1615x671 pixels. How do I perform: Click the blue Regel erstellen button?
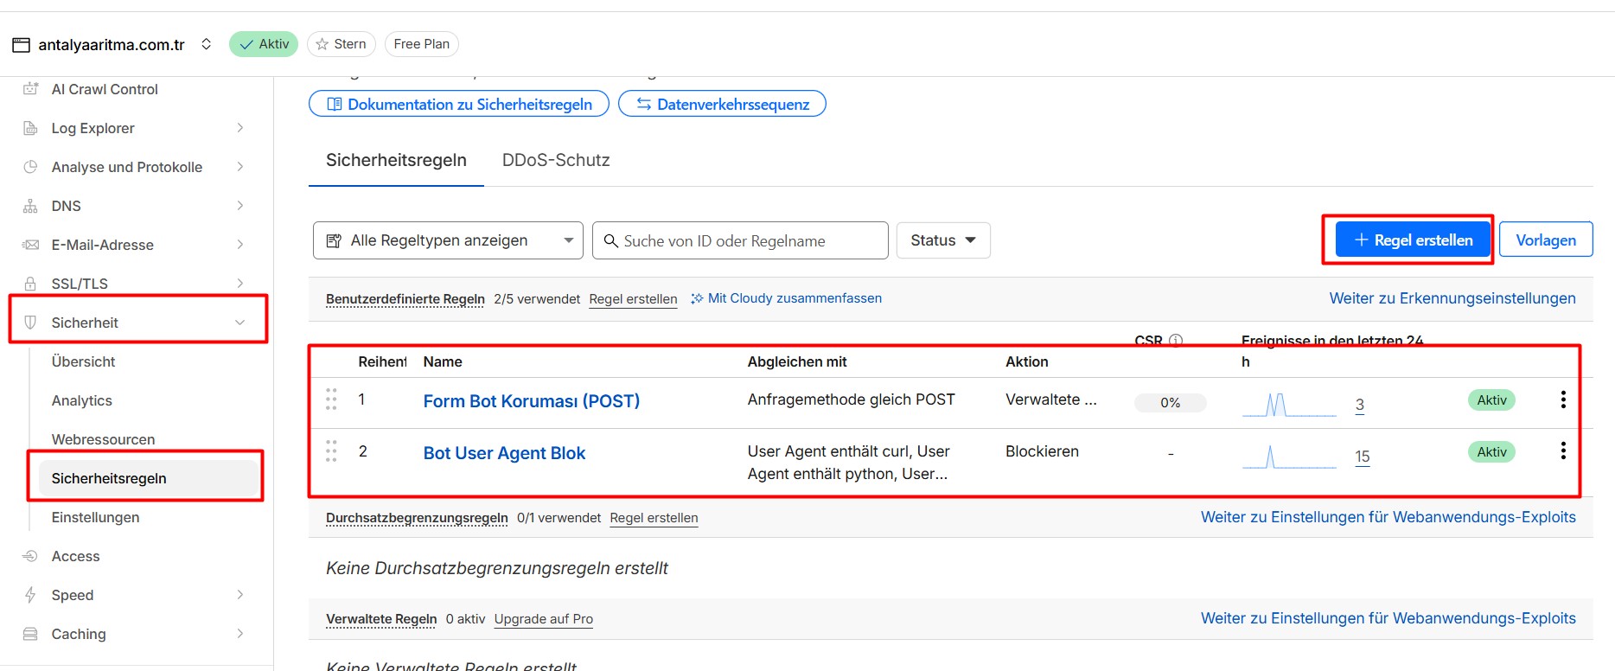pos(1413,240)
